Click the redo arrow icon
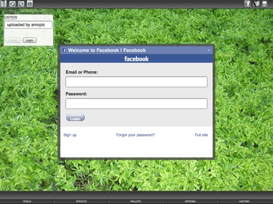Image resolution: width=273 pixels, height=204 pixels. [x=21, y=4]
